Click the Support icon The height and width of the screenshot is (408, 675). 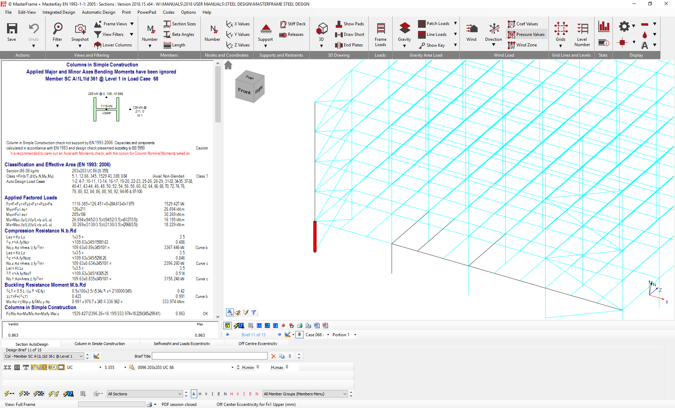pyautogui.click(x=266, y=28)
